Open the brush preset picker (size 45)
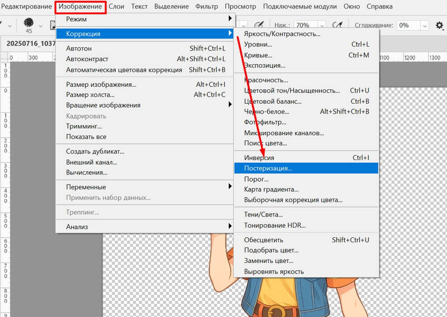 pos(29,25)
